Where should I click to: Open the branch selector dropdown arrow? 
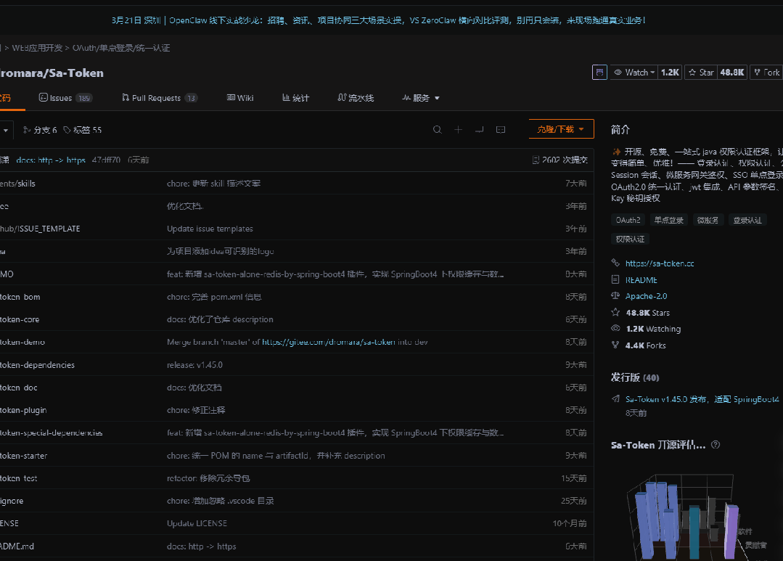tap(6, 130)
